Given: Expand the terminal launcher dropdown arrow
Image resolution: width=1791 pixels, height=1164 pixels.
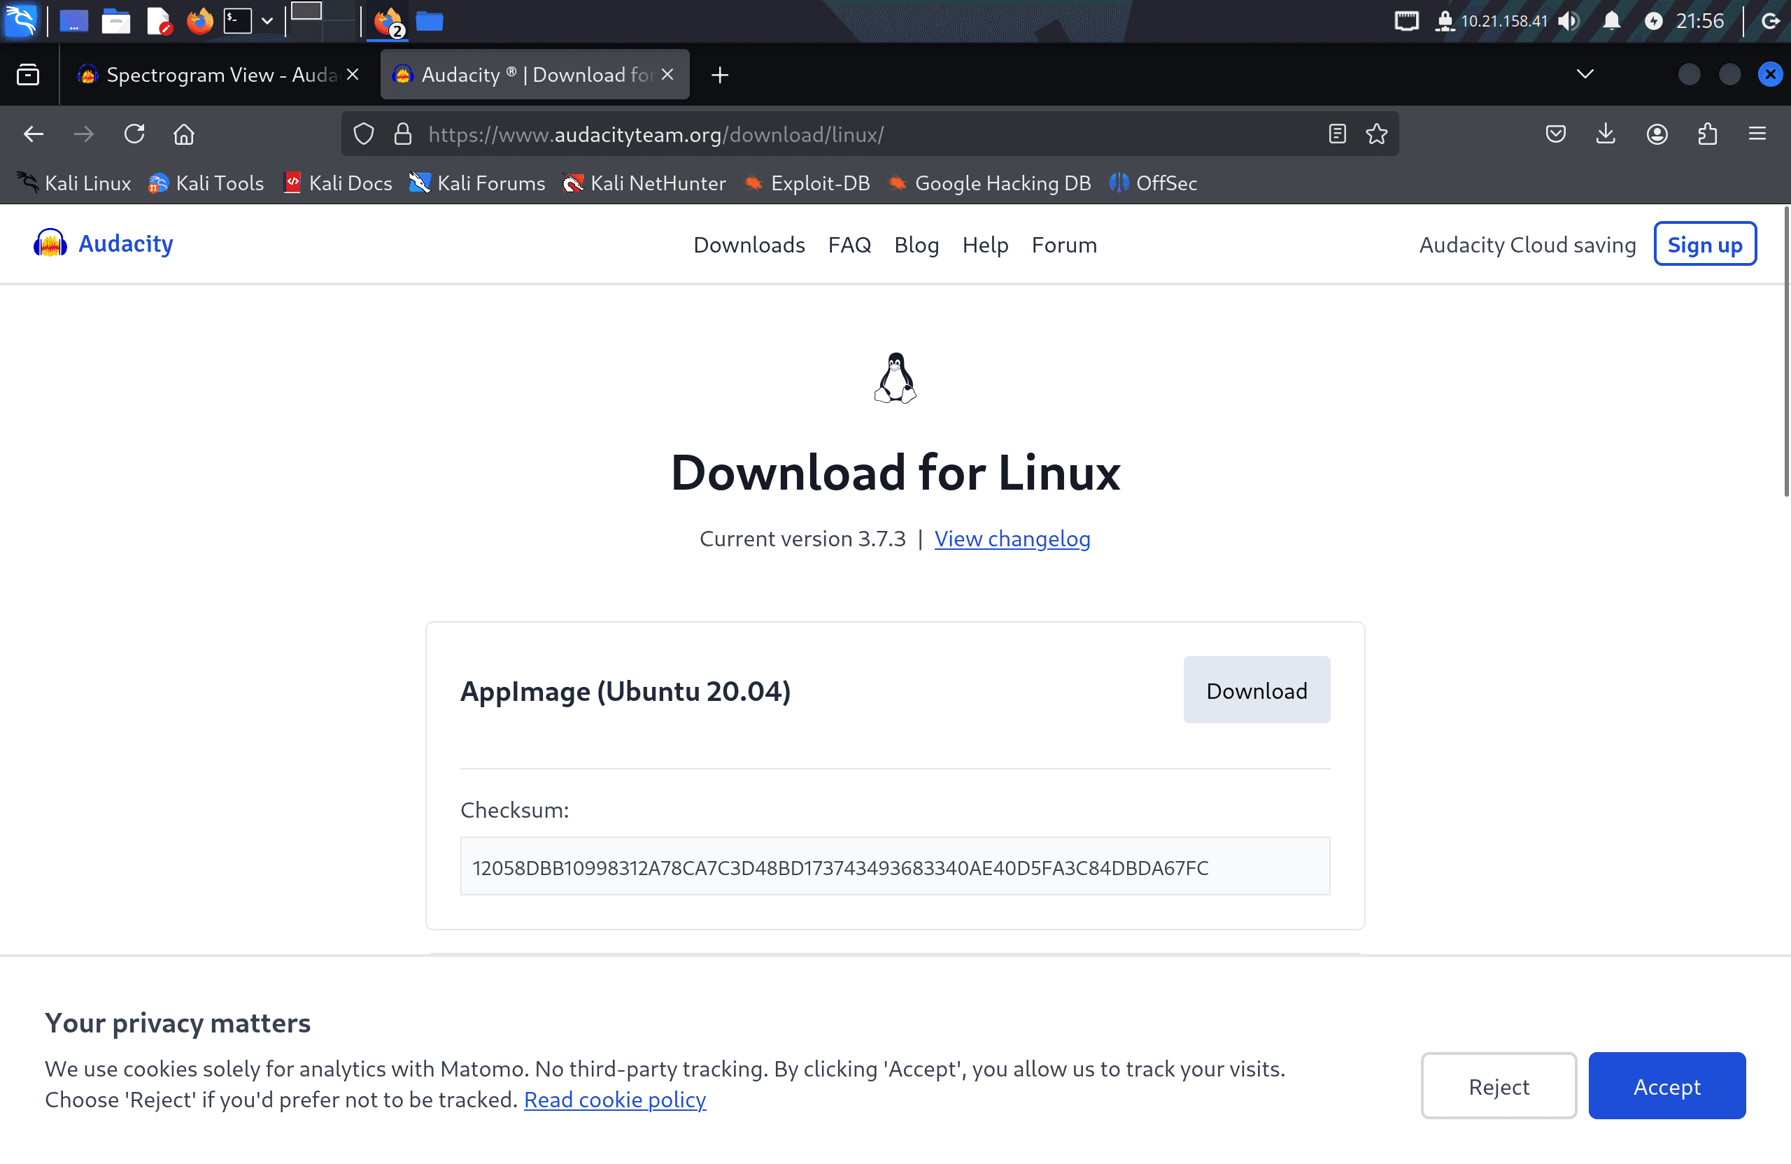Looking at the screenshot, I should pyautogui.click(x=267, y=21).
